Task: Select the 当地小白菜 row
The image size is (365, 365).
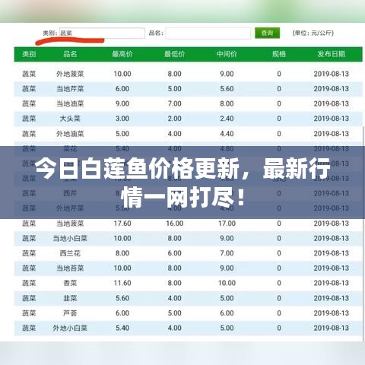Action: 188,238
